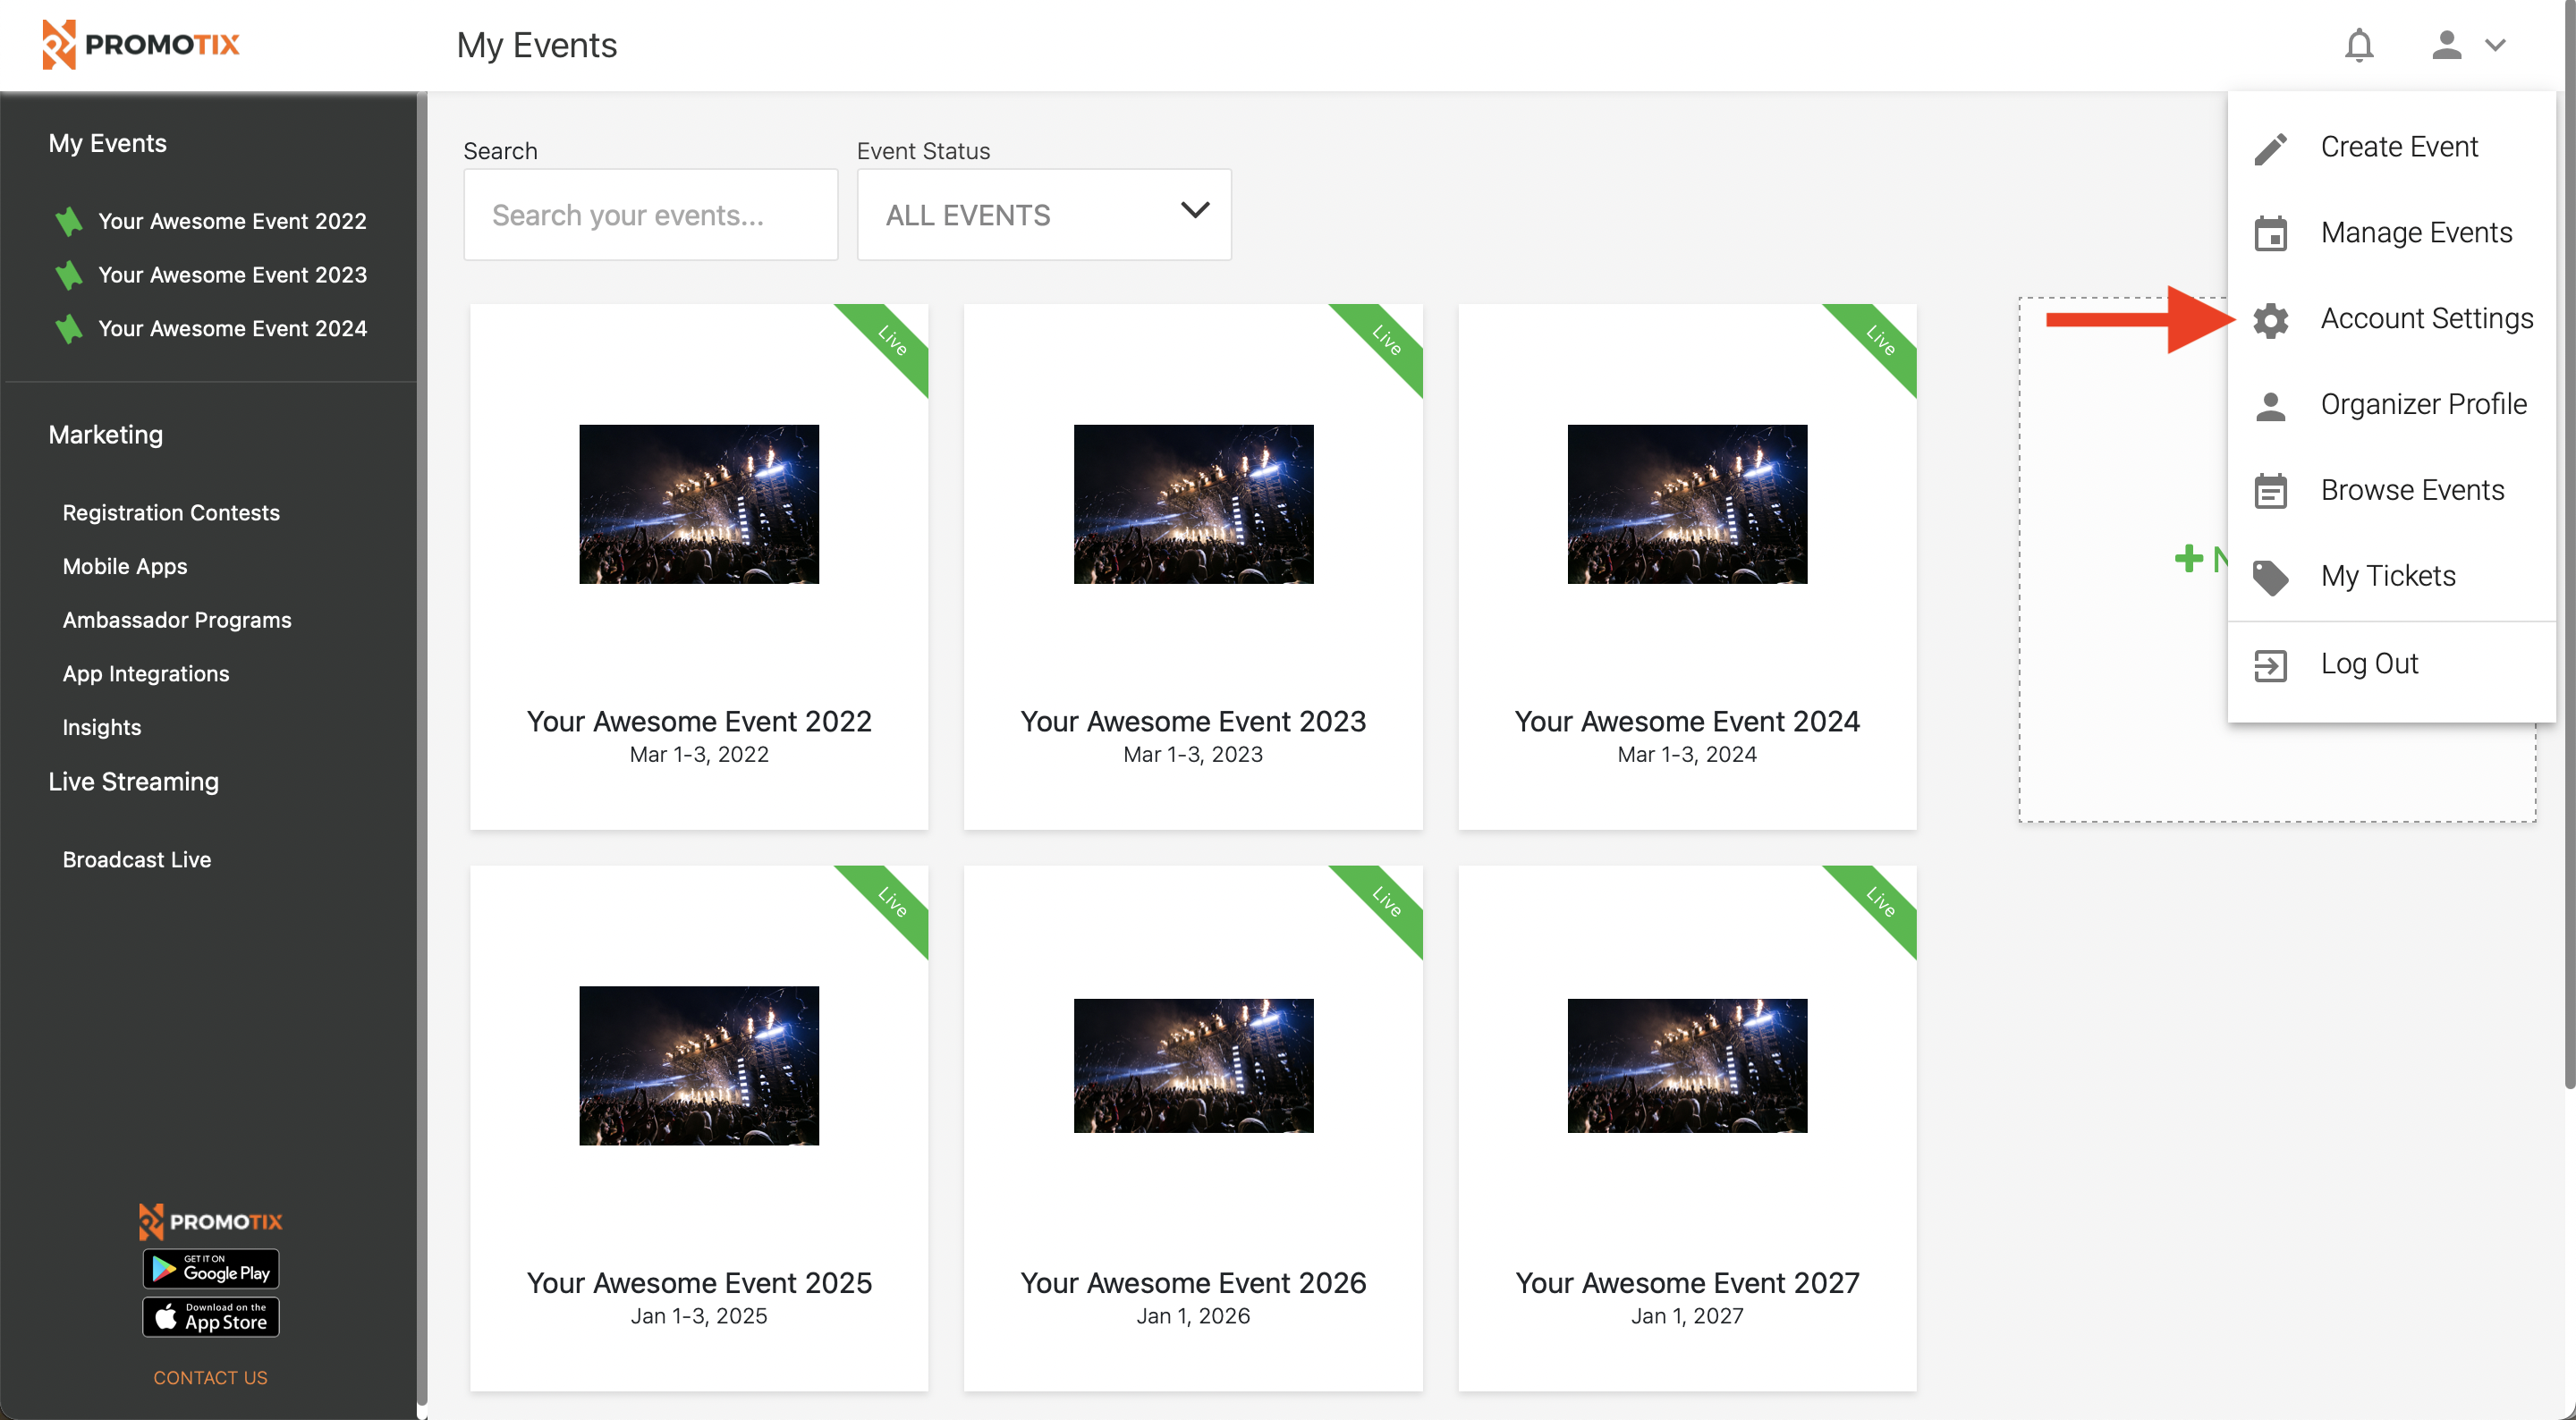
Task: Expand the Event Status ALL EVENTS dropdown
Action: pyautogui.click(x=1043, y=215)
